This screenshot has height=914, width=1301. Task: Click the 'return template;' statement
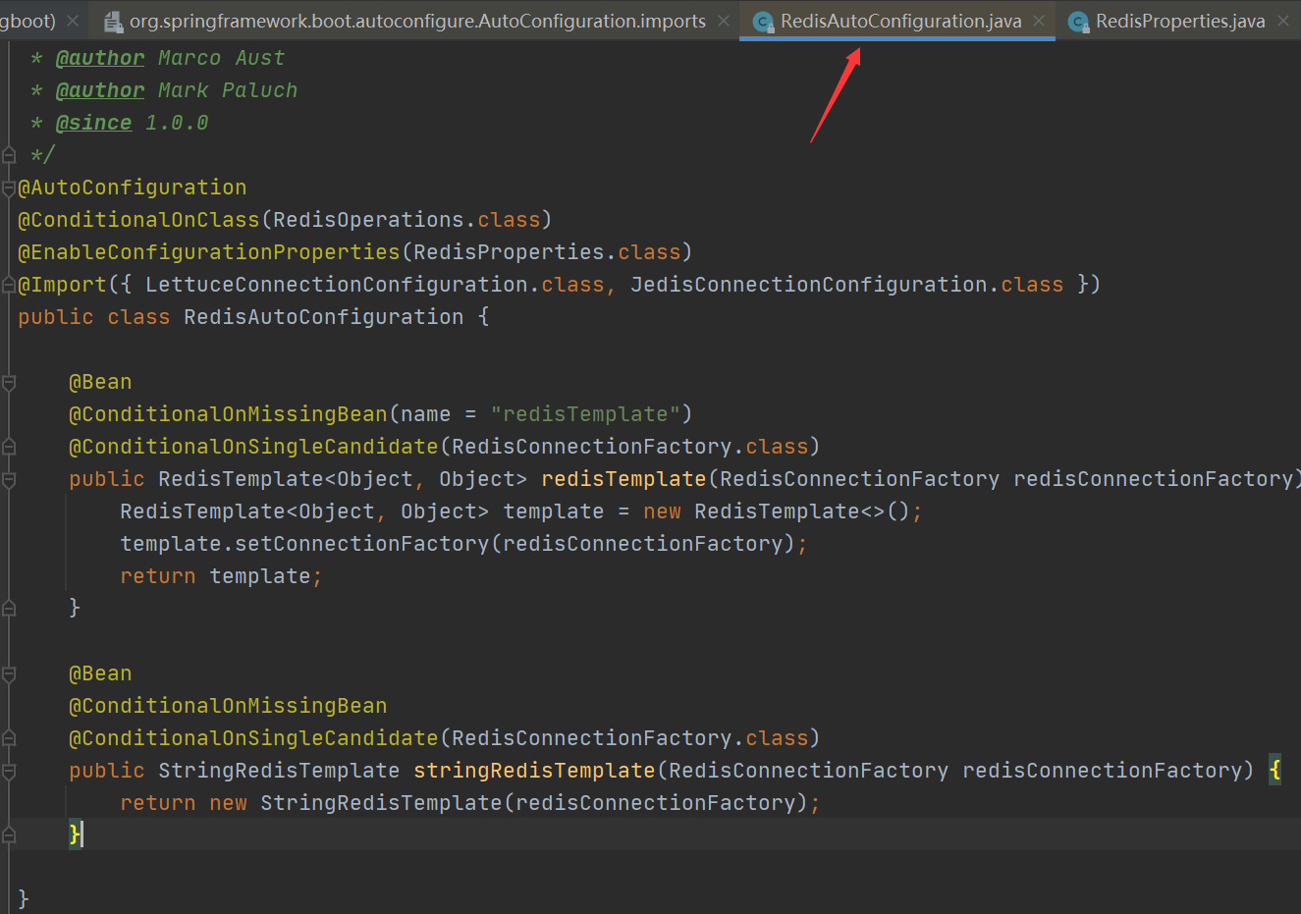pos(221,576)
